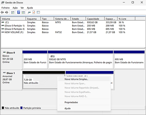The image size is (146, 115).
Task: Click the view settings toolbar icon
Action: point(38,12)
